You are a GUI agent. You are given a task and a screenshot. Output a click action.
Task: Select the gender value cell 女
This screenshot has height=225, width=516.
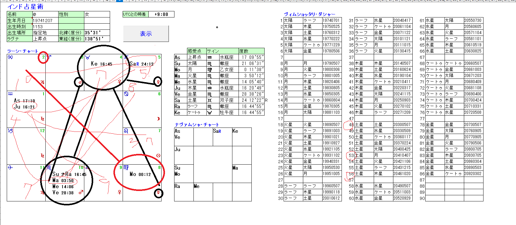(97, 14)
